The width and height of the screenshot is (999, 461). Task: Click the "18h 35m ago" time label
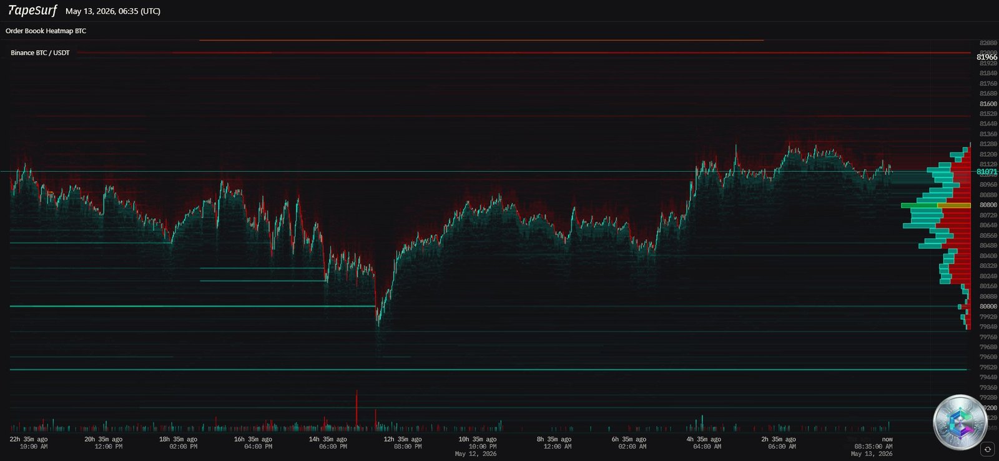pos(178,439)
